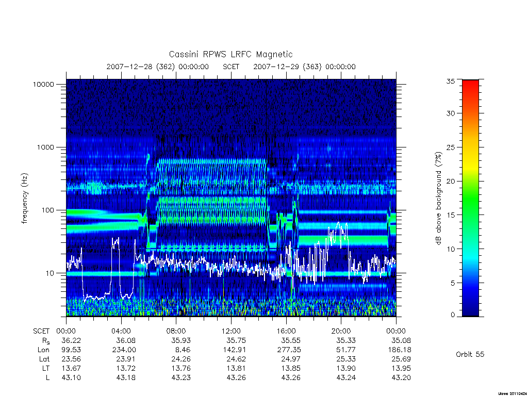Click the SCET time label '20:00'
This screenshot has width=528, height=396.
click(x=341, y=331)
